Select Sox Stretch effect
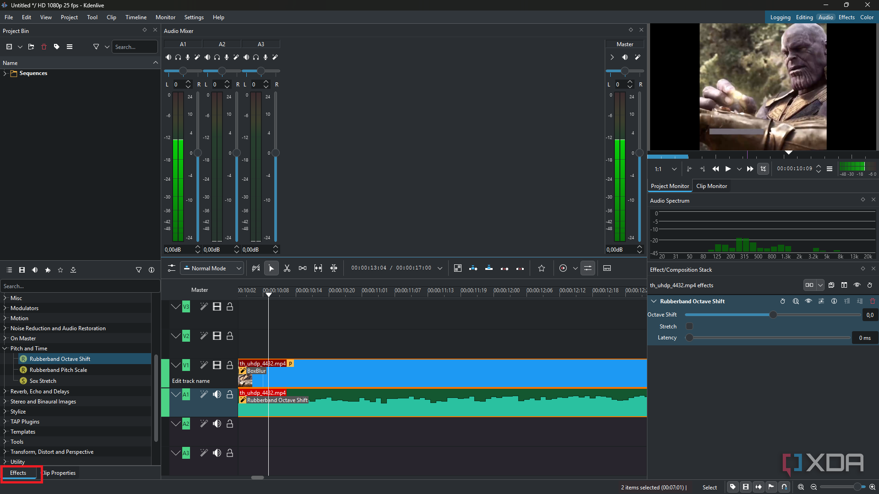 pos(43,381)
